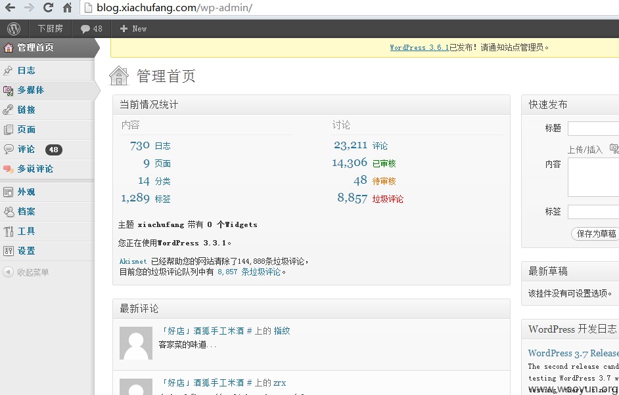Click the 9 页面 count link
Viewport: 619px width, 395px height.
point(157,163)
